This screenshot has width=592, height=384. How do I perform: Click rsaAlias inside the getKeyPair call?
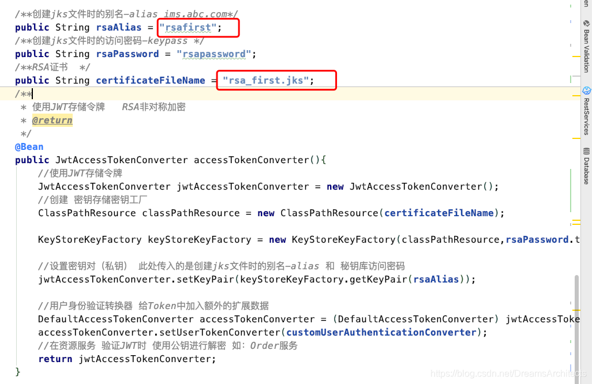pyautogui.click(x=436, y=279)
